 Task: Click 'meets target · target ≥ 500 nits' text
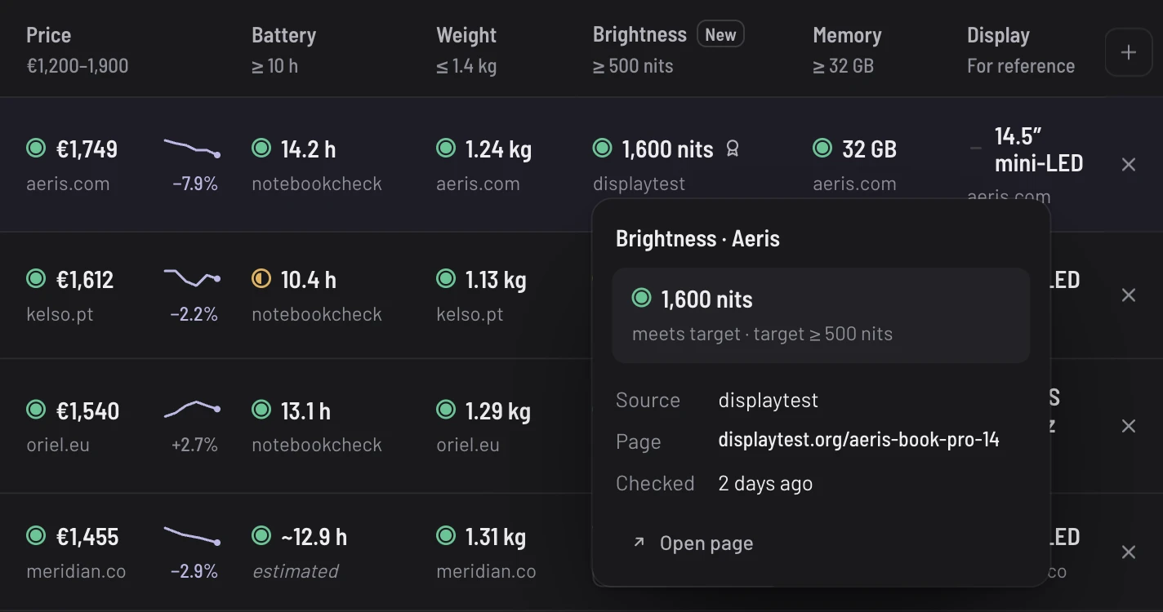click(x=762, y=334)
